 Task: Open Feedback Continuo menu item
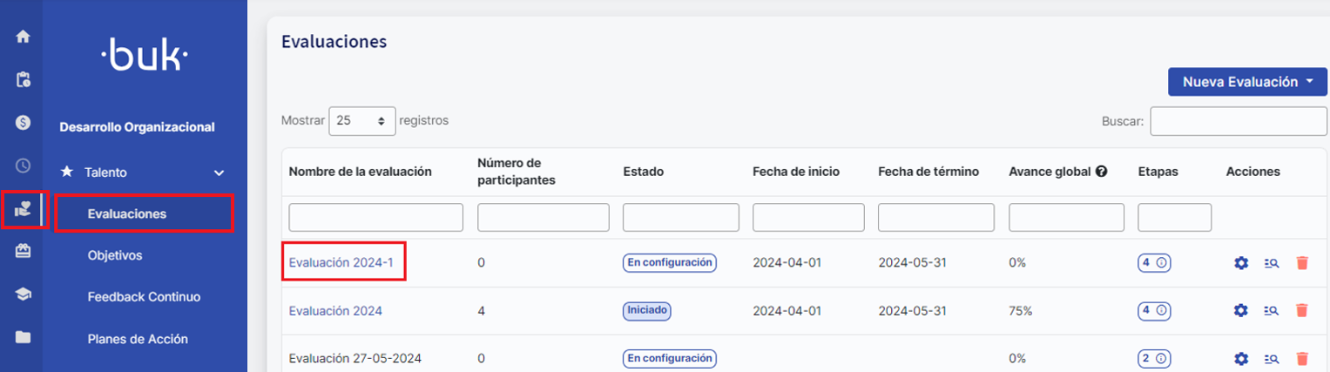click(144, 297)
